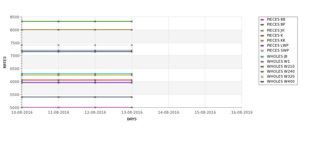Click the PIECES LWP purple legend marker
Viewport: 325px width, 143px height.
click(262, 46)
